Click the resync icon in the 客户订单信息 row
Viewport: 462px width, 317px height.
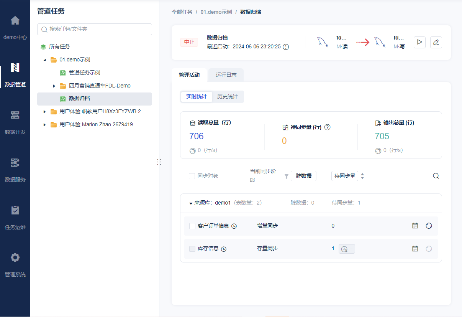tap(429, 226)
